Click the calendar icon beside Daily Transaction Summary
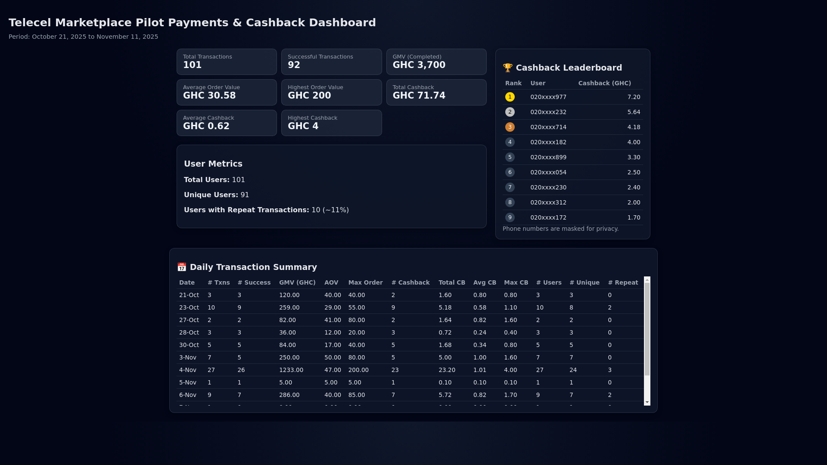 (182, 267)
